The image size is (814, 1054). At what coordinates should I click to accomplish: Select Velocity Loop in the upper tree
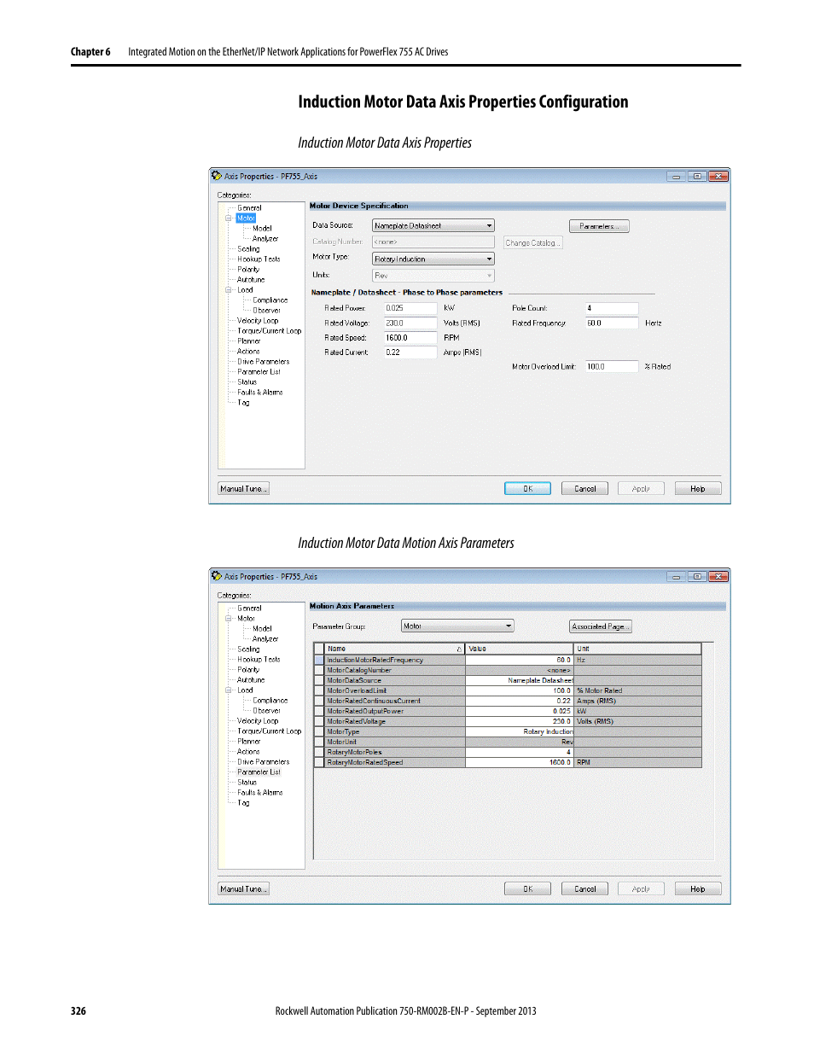(258, 321)
